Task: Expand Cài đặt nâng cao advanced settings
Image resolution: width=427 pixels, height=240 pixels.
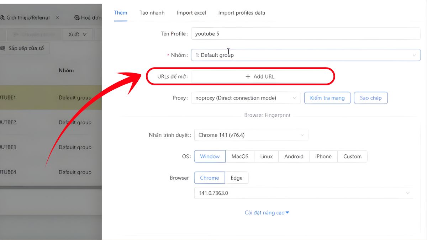Action: tap(267, 213)
